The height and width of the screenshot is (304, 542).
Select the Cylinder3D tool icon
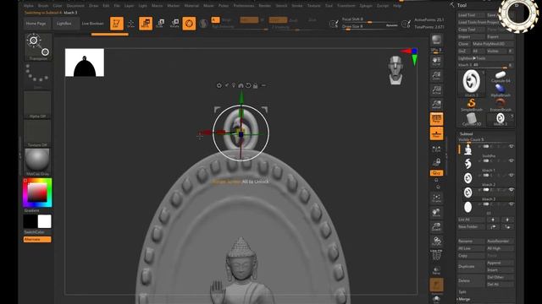pos(472,119)
